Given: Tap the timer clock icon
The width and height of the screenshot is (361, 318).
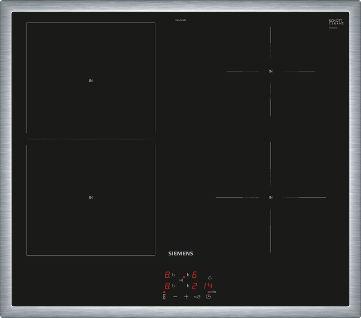Looking at the screenshot, I should click(208, 296).
